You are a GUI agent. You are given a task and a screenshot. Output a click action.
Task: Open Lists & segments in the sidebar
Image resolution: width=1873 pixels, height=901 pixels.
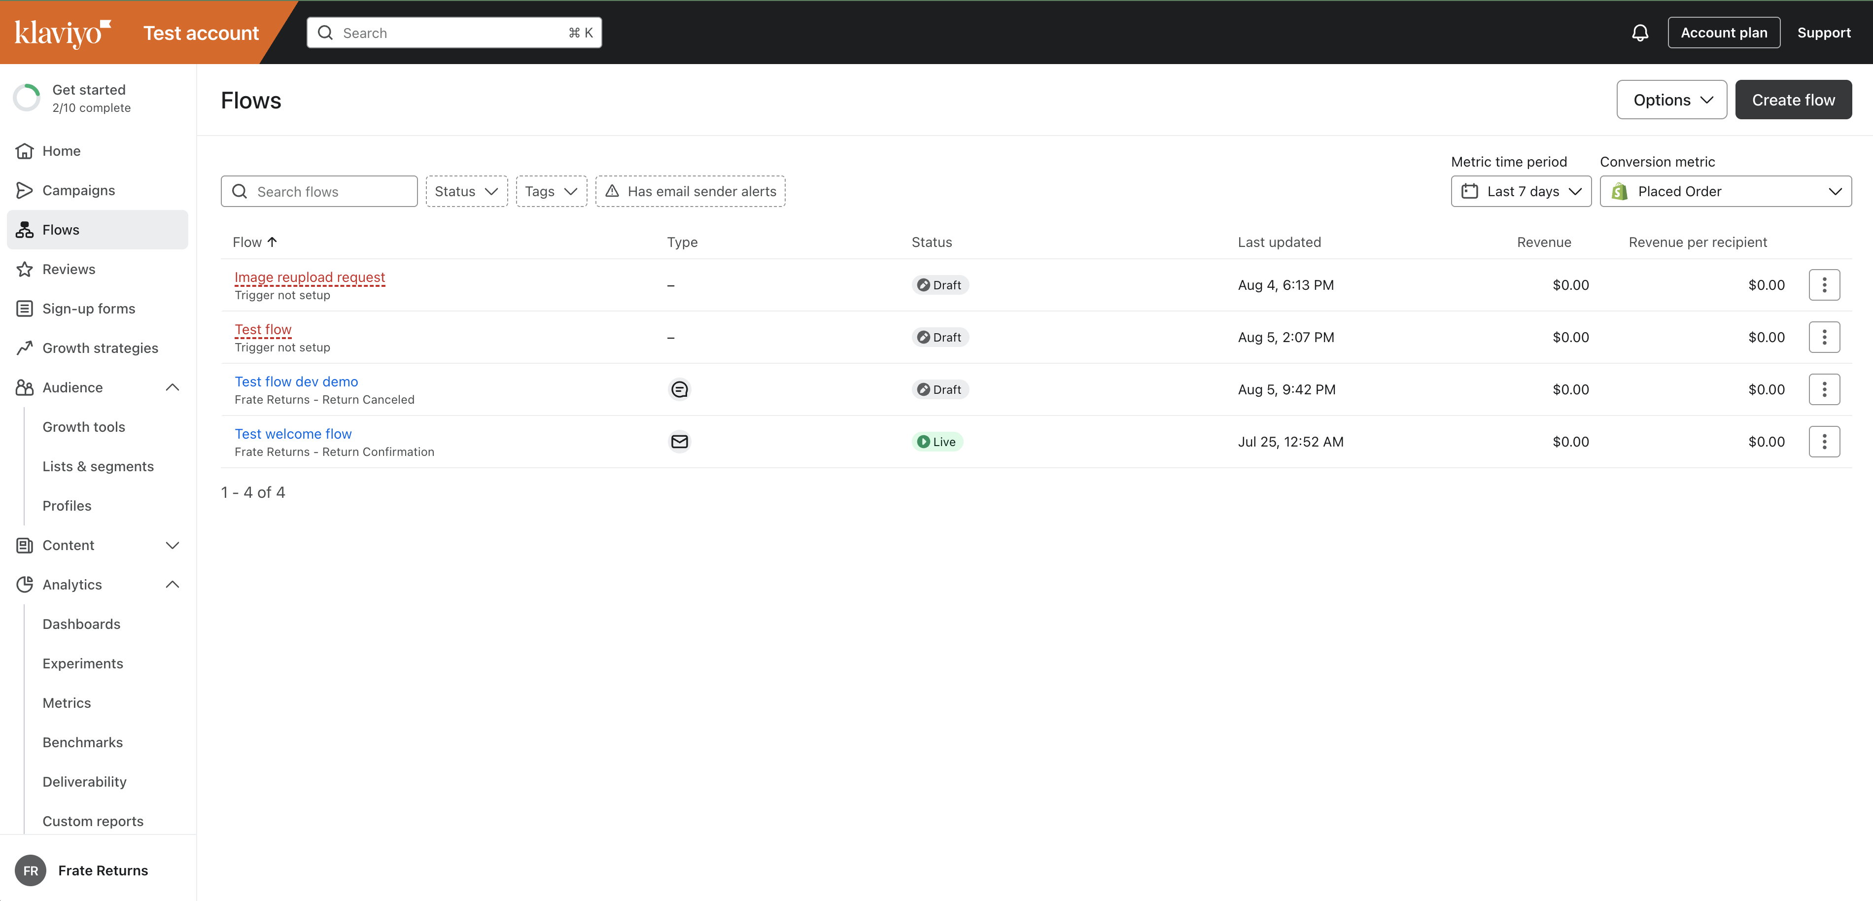tap(98, 466)
